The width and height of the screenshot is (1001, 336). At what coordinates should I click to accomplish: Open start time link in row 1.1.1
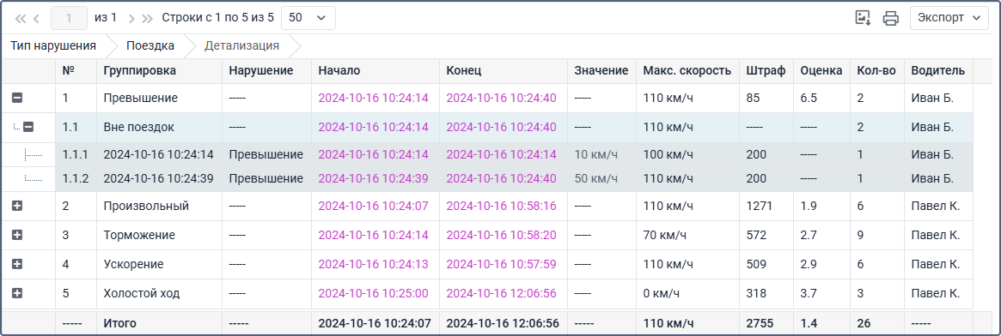coord(374,154)
